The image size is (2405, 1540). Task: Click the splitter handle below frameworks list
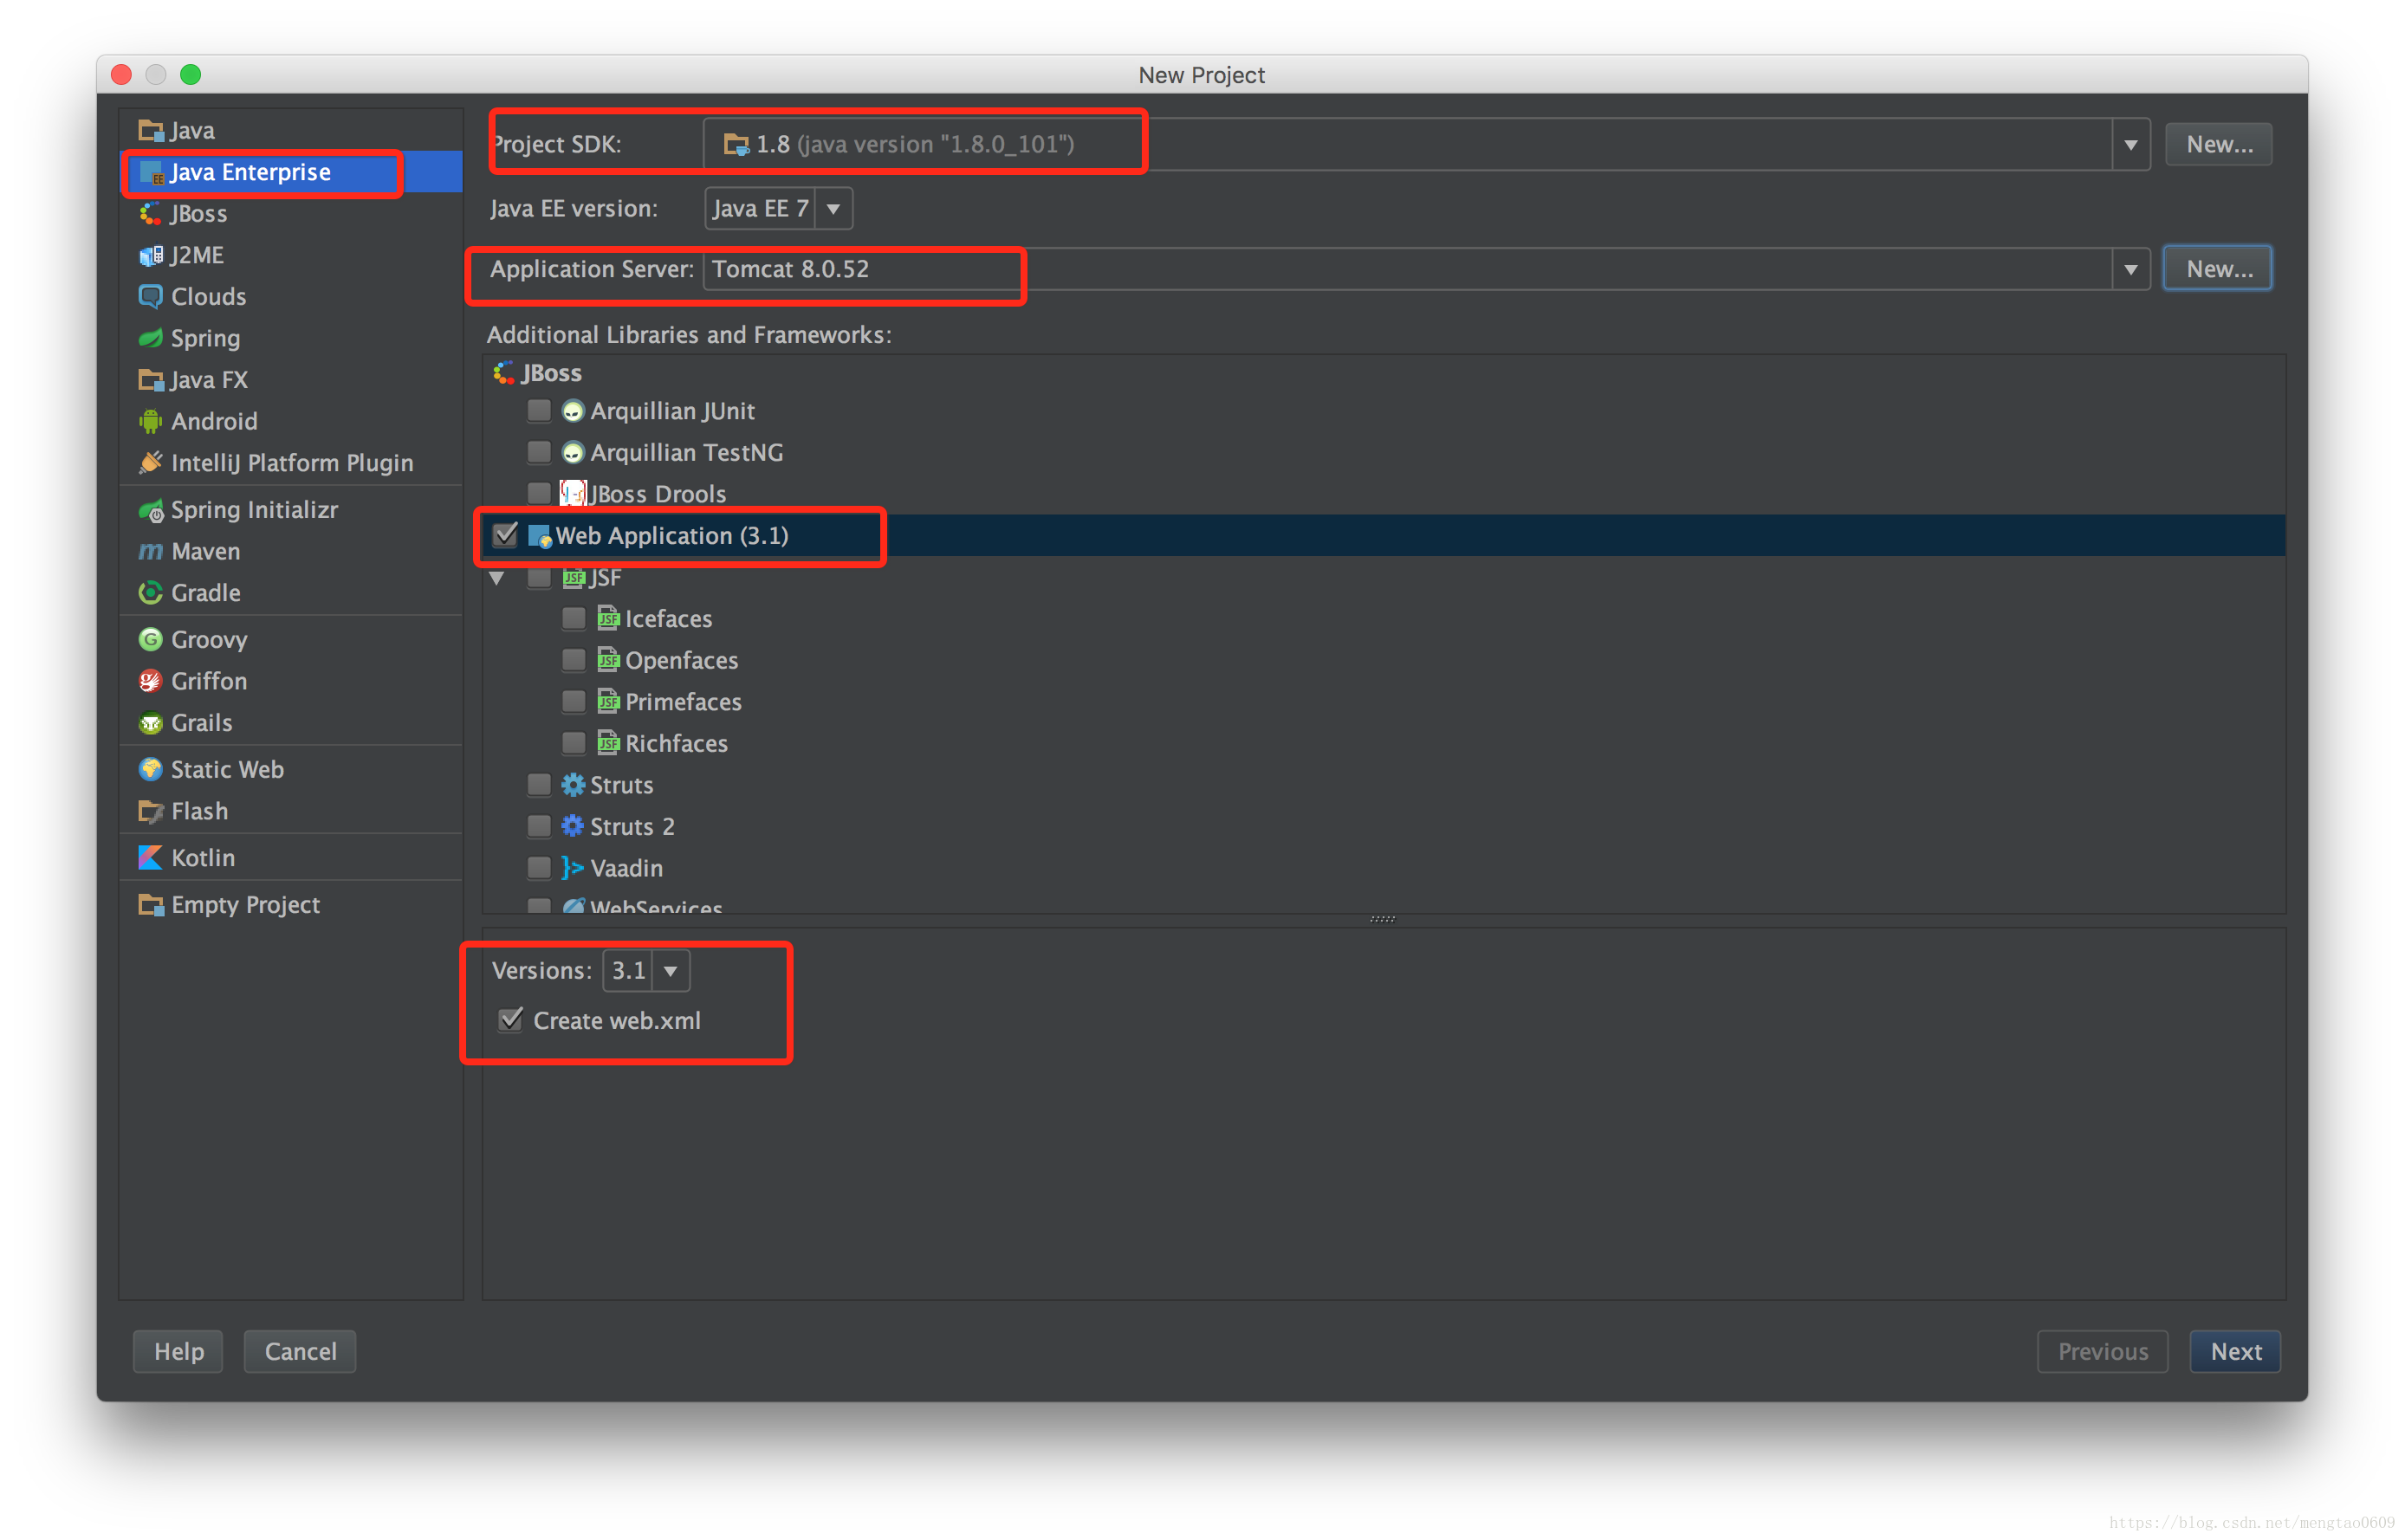click(1382, 919)
